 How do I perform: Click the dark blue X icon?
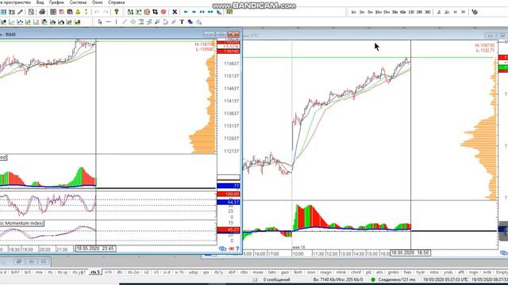point(175,12)
